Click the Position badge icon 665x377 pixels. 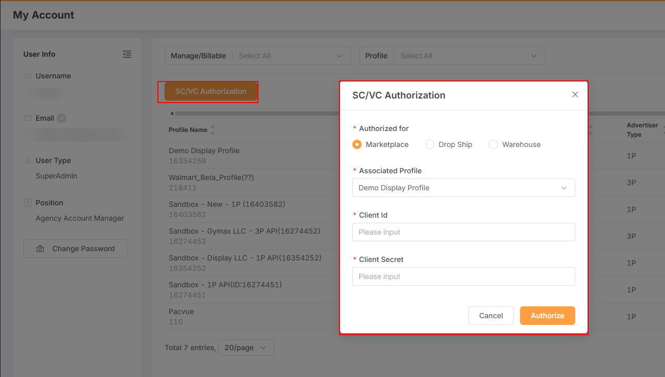click(x=28, y=203)
